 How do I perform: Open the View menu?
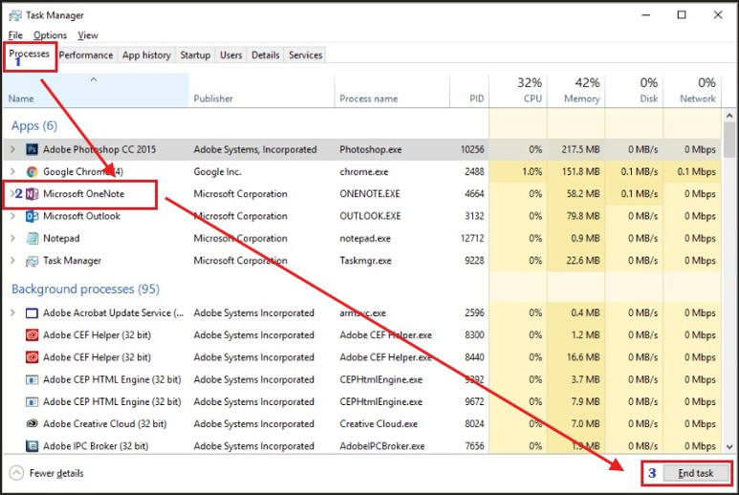coord(88,35)
